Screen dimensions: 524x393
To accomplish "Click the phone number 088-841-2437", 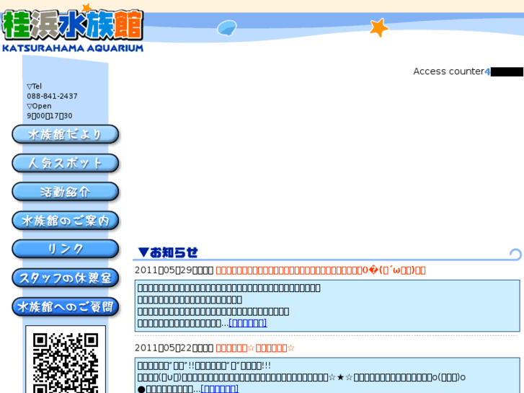I will (52, 97).
